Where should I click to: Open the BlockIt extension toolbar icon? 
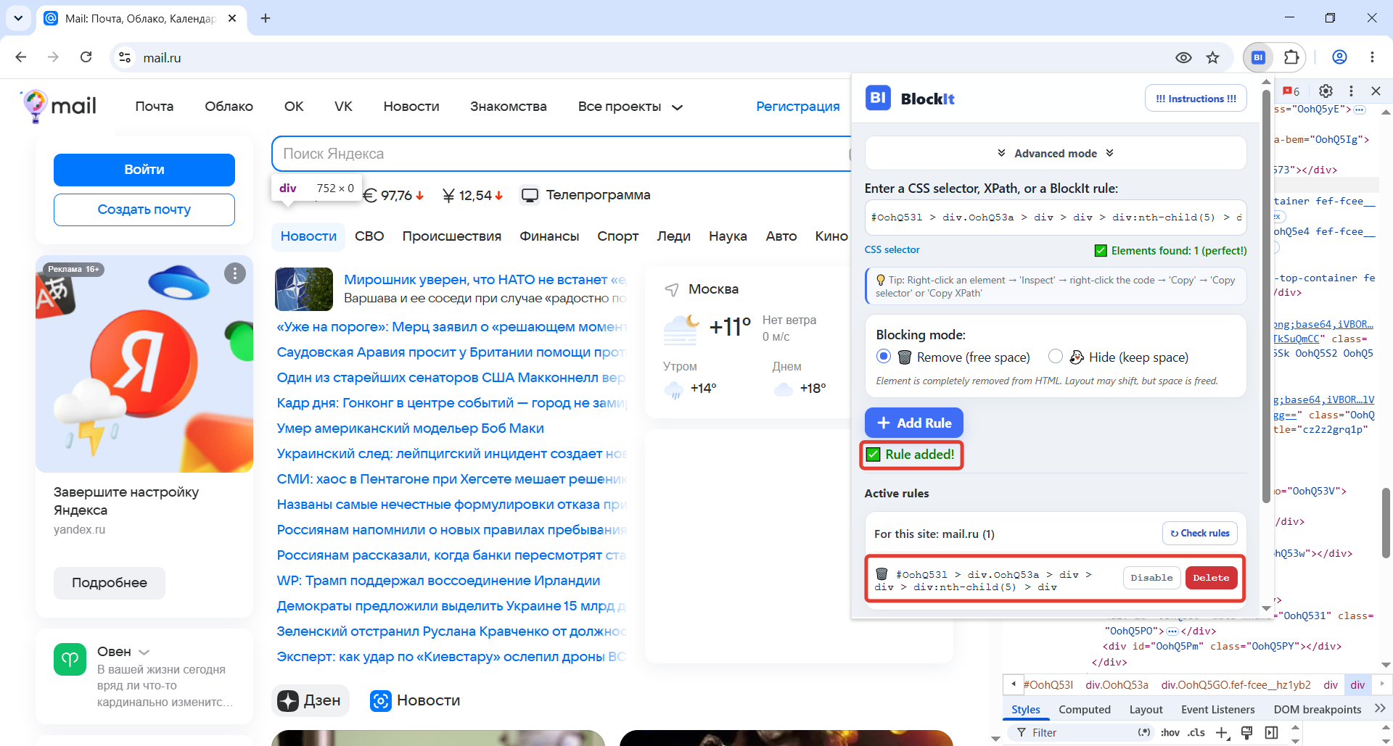[x=1259, y=57]
